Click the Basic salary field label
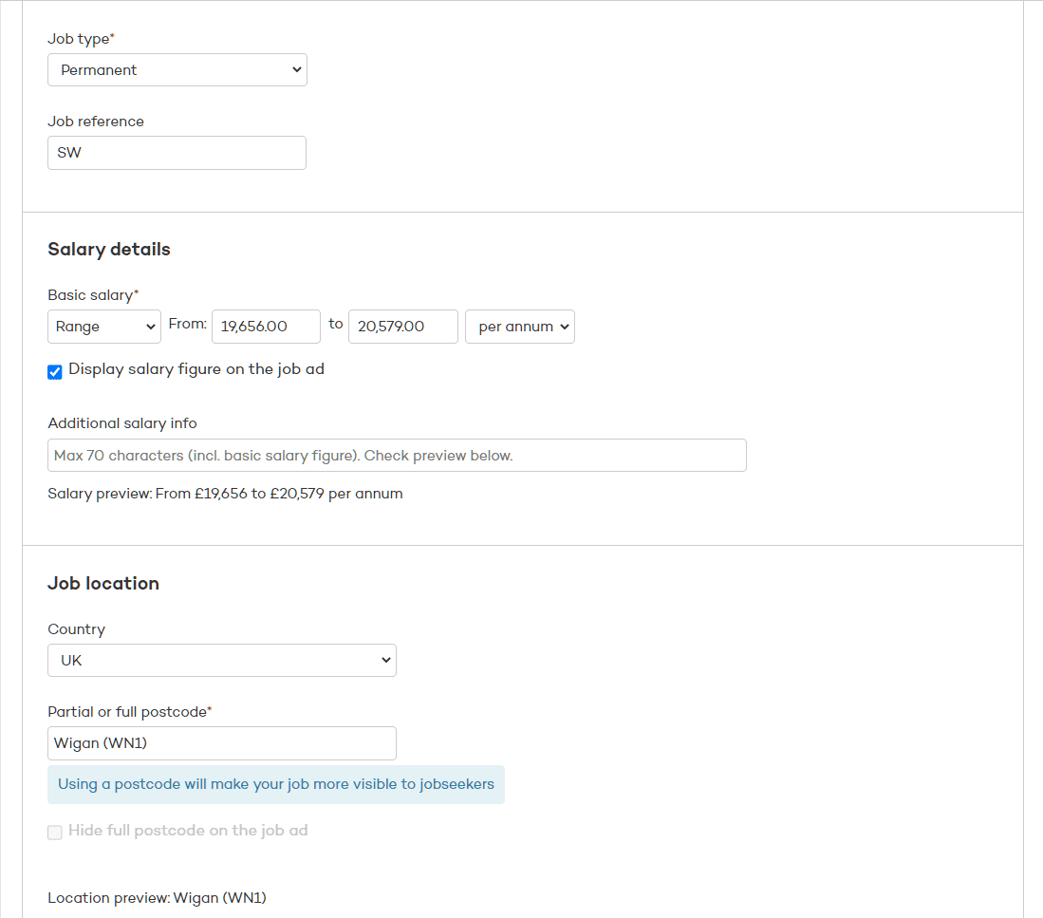The width and height of the screenshot is (1043, 918). [92, 295]
